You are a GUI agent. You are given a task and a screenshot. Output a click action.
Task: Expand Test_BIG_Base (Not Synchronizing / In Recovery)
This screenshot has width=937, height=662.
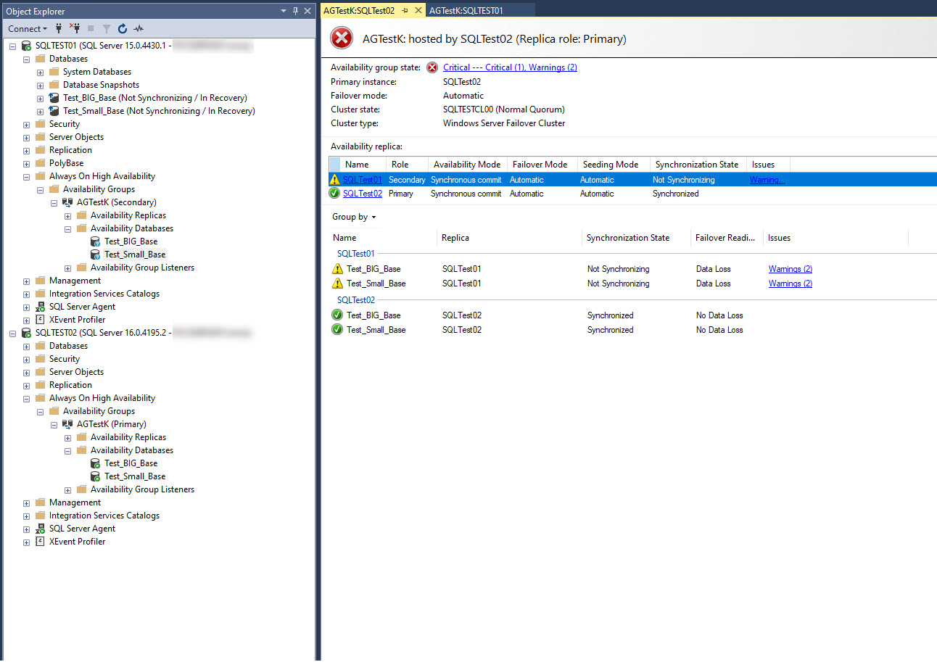coord(41,98)
